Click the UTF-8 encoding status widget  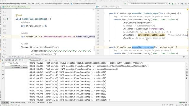tap(171, 105)
